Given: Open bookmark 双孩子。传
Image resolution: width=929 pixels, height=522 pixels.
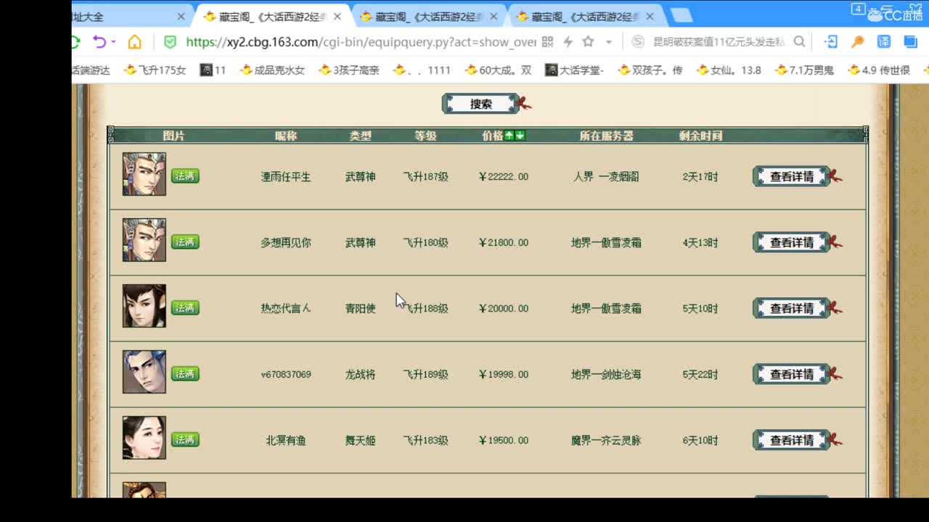Looking at the screenshot, I should [x=650, y=70].
